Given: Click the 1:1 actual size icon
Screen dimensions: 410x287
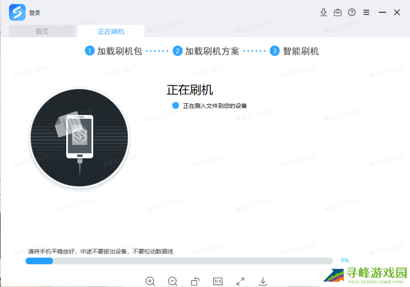Looking at the screenshot, I should [x=218, y=281].
